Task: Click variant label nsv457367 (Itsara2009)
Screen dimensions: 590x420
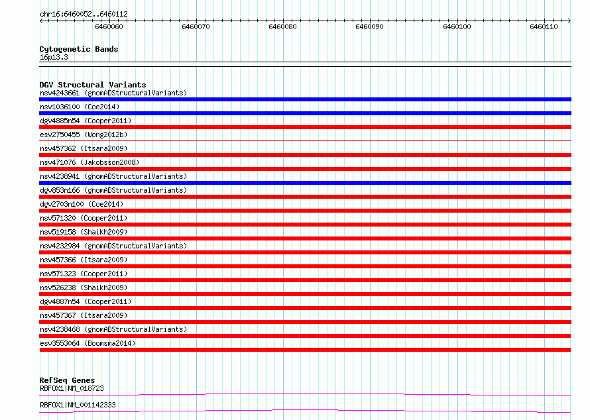Action: (x=84, y=315)
